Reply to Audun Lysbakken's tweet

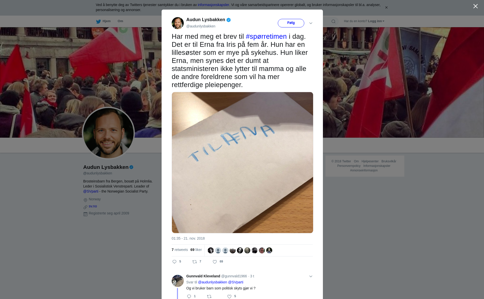tap(174, 262)
